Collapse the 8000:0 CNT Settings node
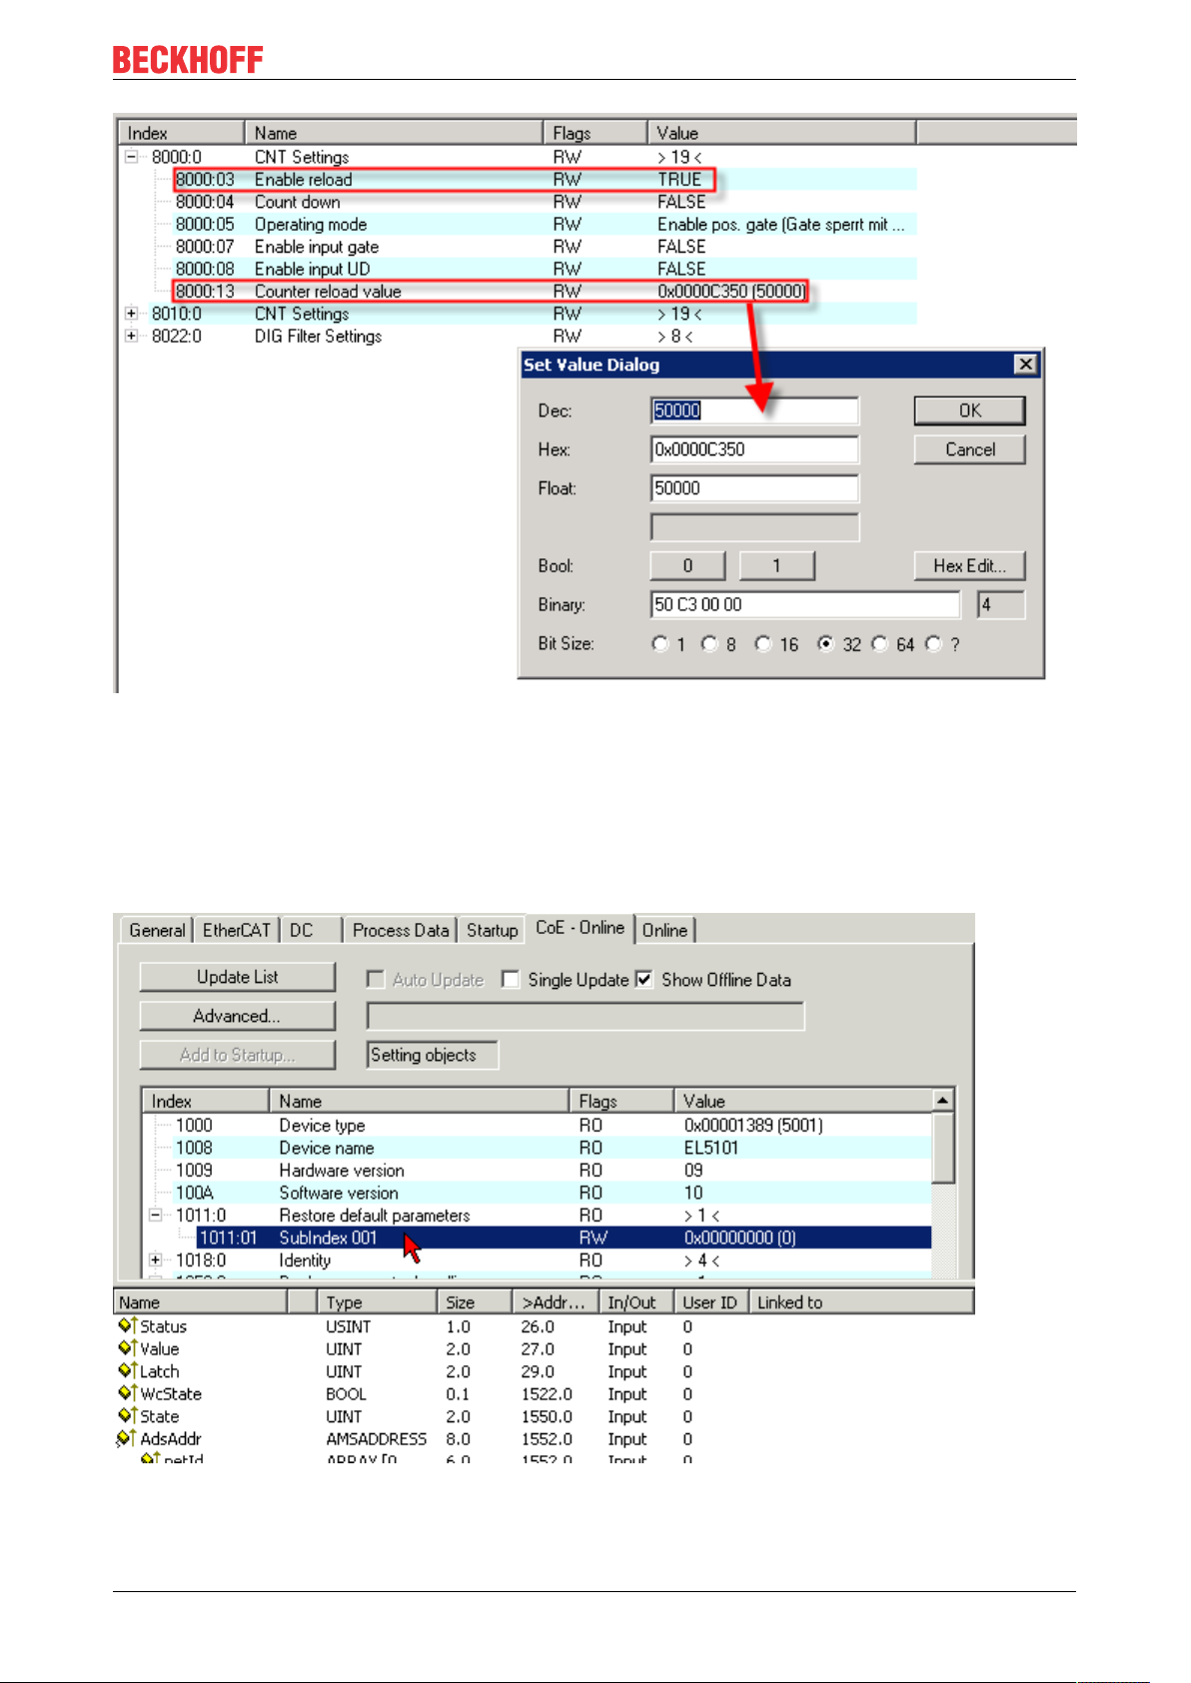Viewport: 1191px width, 1683px height. (131, 157)
